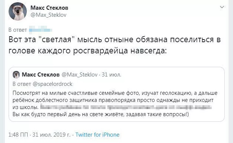Image resolution: width=233 pixels, height=143 pixels.
Task: Open the 'Twitter for iPhone' source link
Action: coord(97,135)
